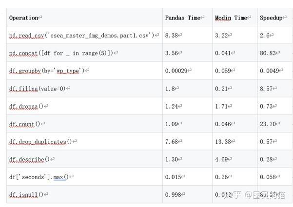This screenshot has height=207, width=293.
Task: Click the df['seconds'].max() cell
Action: (x=39, y=177)
